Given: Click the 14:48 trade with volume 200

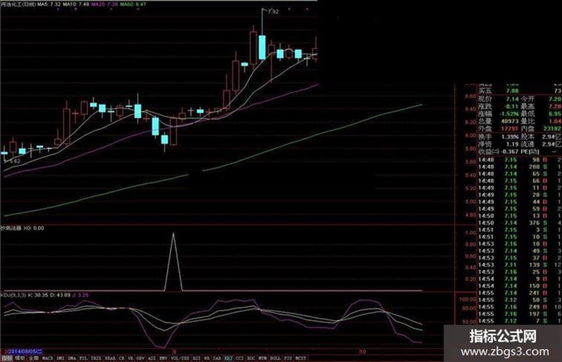Looking at the screenshot, I should click(x=520, y=166).
